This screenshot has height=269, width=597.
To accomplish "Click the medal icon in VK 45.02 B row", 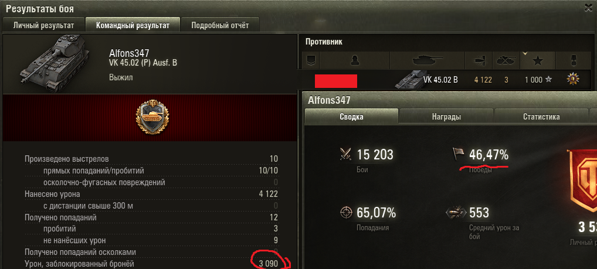I will [x=572, y=80].
